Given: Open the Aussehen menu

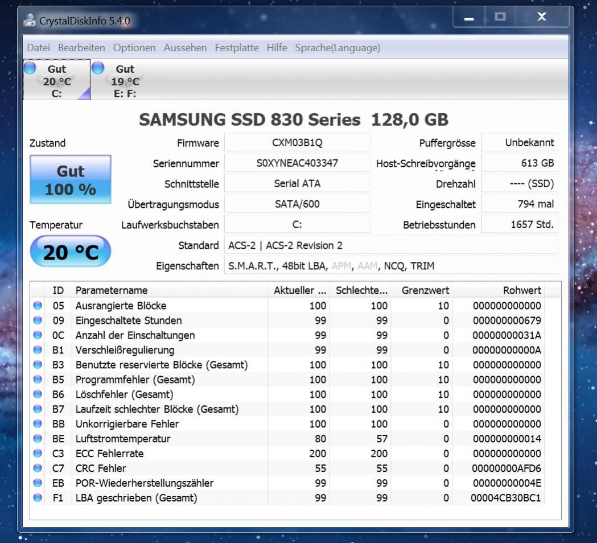Looking at the screenshot, I should click(186, 48).
